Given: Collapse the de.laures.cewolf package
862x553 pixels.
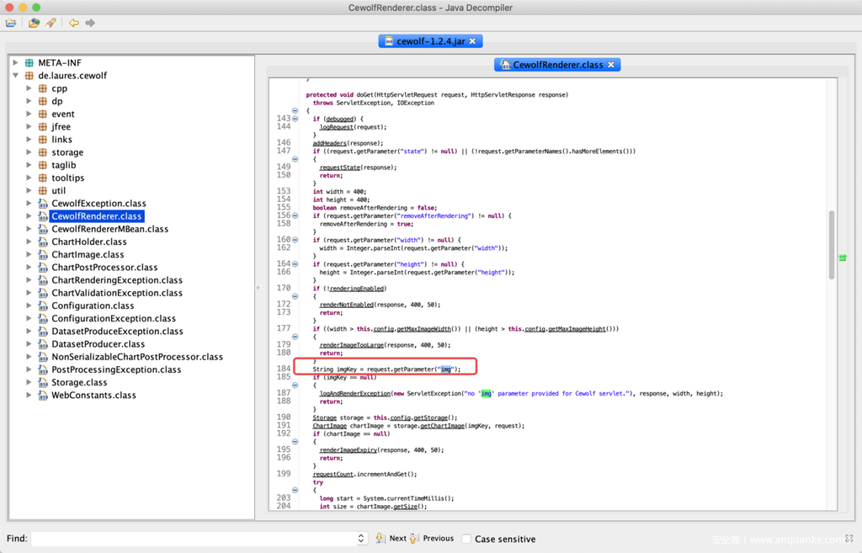Looking at the screenshot, I should pyautogui.click(x=15, y=76).
